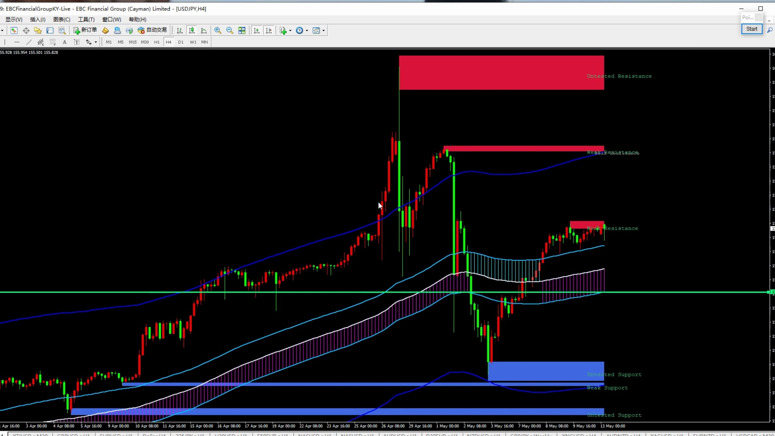Screen dimensions: 775x436
Task: Open the Navigator panel
Action: pos(38,30)
